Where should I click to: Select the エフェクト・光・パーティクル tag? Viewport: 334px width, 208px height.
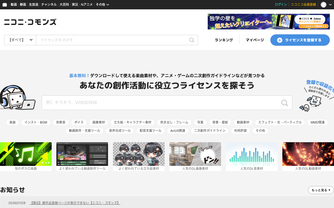click(280, 122)
